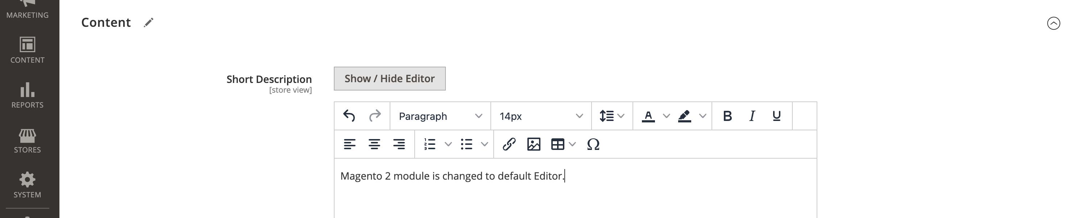Toggle italic formatting
1091x218 pixels.
[752, 116]
